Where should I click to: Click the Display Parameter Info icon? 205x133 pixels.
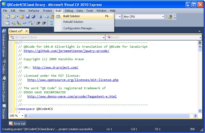pyautogui.click(x=13, y=23)
